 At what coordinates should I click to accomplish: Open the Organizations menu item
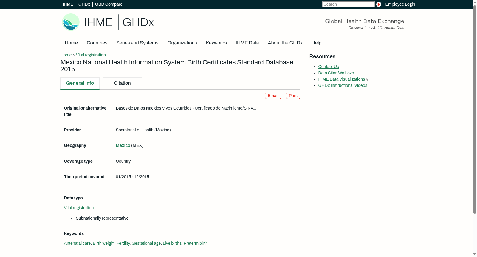pos(182,43)
